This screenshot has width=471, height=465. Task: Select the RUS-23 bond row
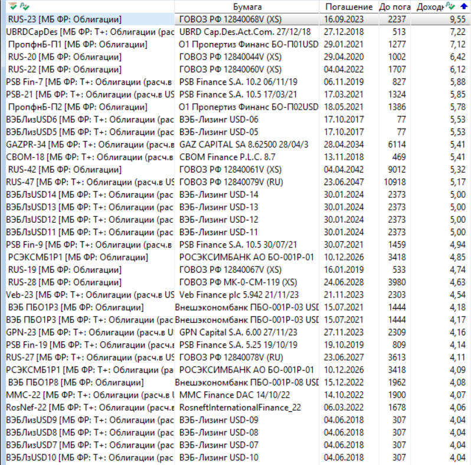[89, 19]
